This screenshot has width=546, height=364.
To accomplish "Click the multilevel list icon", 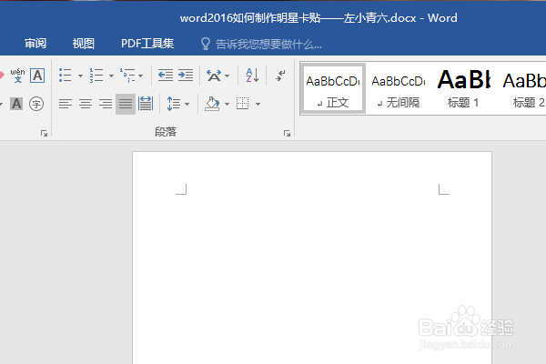I will point(127,76).
